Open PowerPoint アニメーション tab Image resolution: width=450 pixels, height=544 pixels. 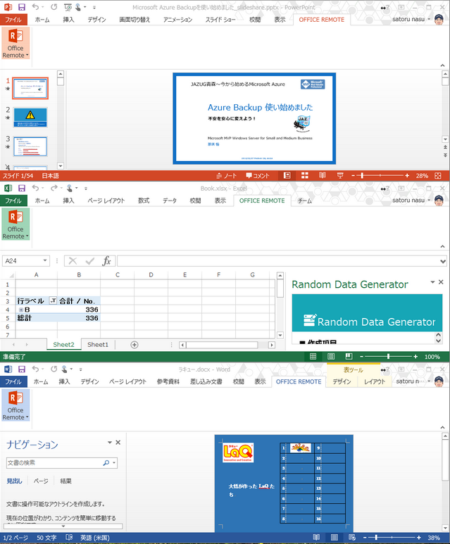177,20
